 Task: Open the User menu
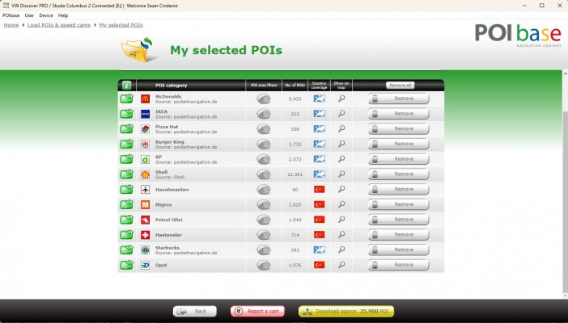point(29,15)
